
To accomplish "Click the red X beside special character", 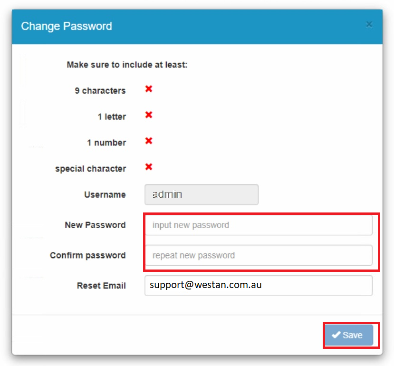I will tap(149, 167).
